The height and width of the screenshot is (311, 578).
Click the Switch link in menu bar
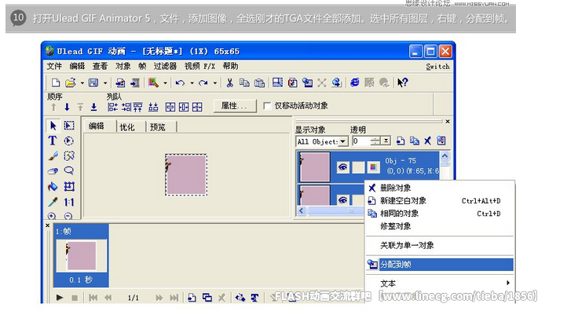point(437,67)
